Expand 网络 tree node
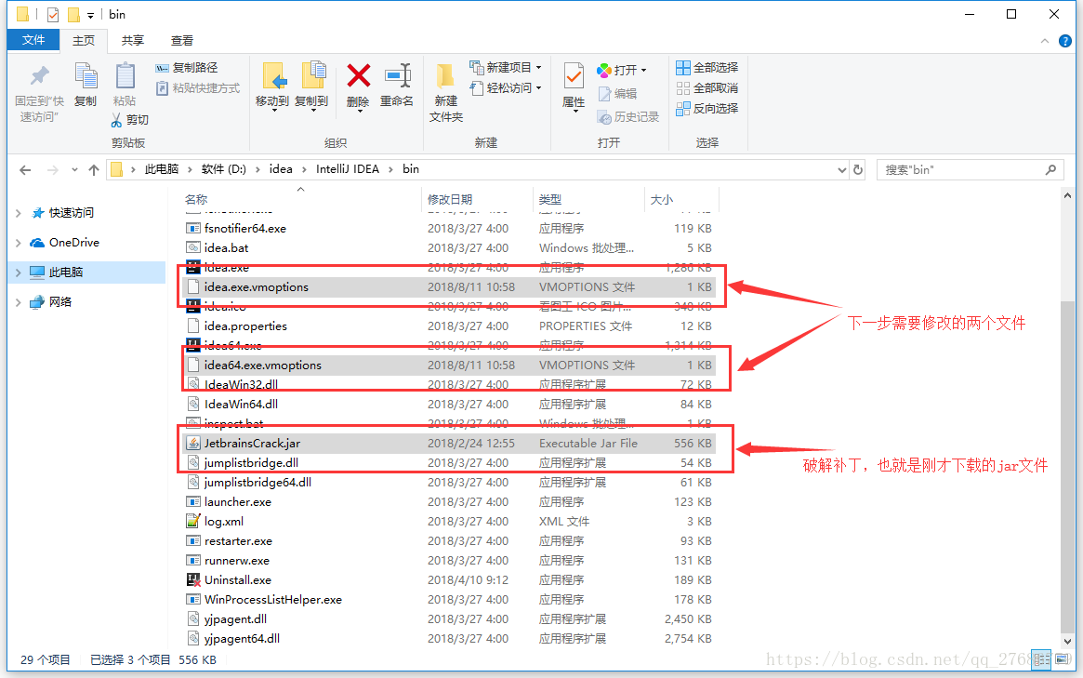Viewport: 1083px width, 678px height. point(18,302)
